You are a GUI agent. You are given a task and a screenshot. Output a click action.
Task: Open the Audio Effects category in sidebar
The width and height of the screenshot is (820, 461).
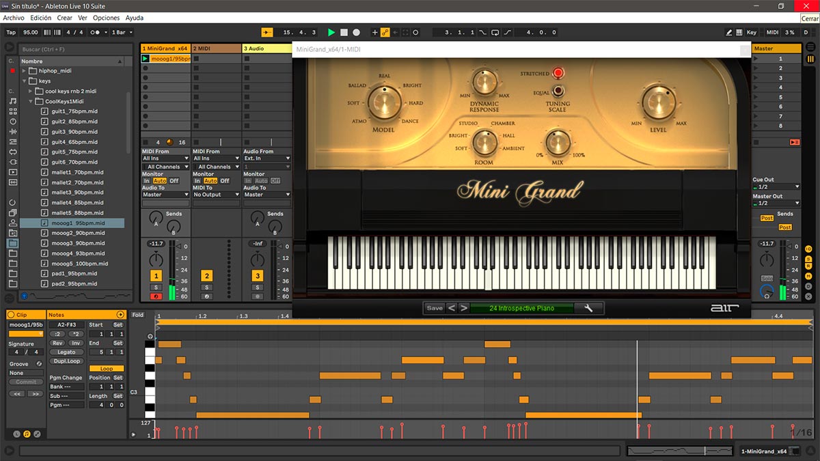tap(12, 131)
